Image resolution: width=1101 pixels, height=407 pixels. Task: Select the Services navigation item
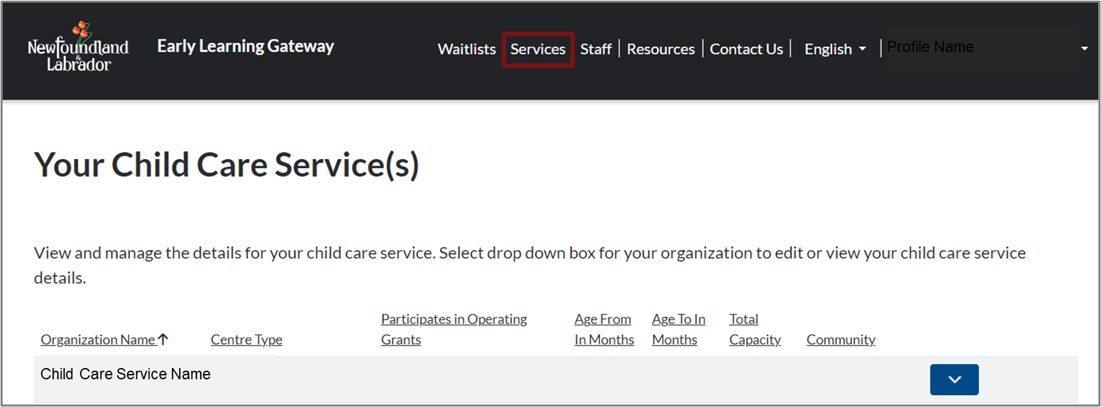click(537, 49)
